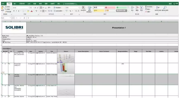Click the formula bar enter checkmark
180x100 pixels.
coord(20,18)
